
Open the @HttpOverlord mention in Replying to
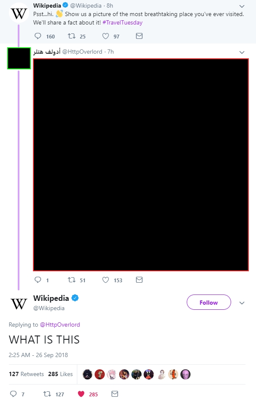pyautogui.click(x=60, y=325)
